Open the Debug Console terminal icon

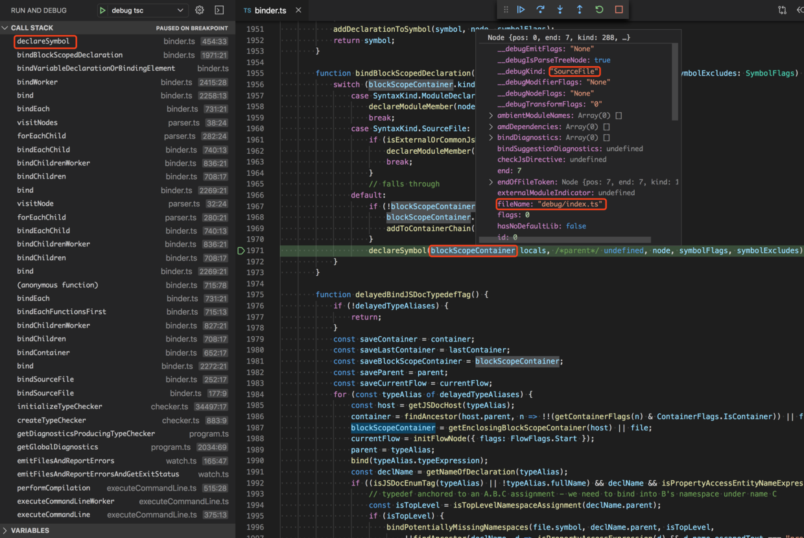(x=219, y=10)
